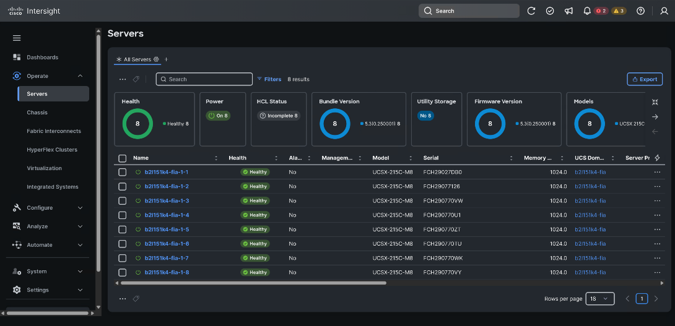
Task: Go to previous page arrow
Action: 628,299
